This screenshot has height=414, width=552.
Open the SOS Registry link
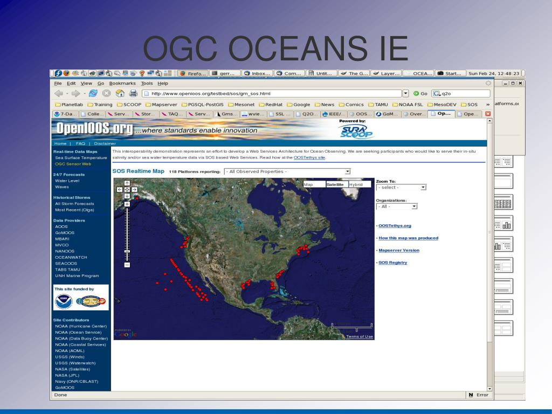[x=392, y=263]
